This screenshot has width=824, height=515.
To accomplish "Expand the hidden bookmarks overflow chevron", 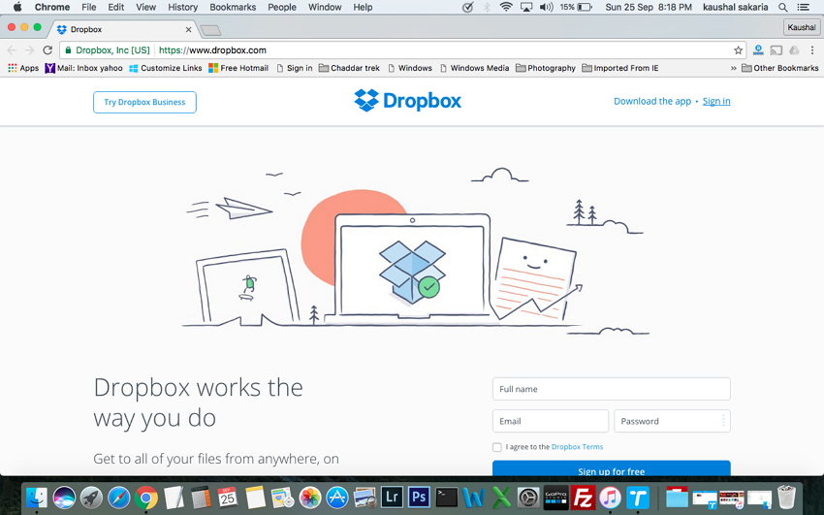I will pyautogui.click(x=733, y=68).
